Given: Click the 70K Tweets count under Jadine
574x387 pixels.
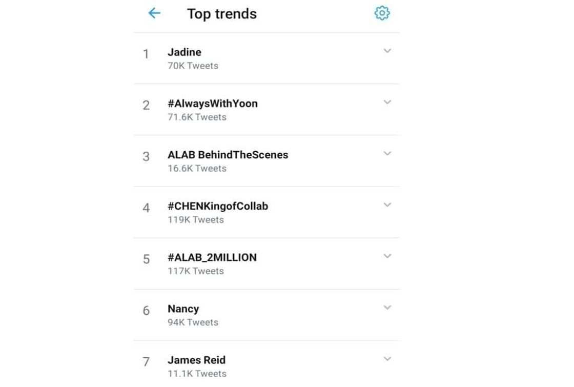Looking at the screenshot, I should (x=193, y=66).
